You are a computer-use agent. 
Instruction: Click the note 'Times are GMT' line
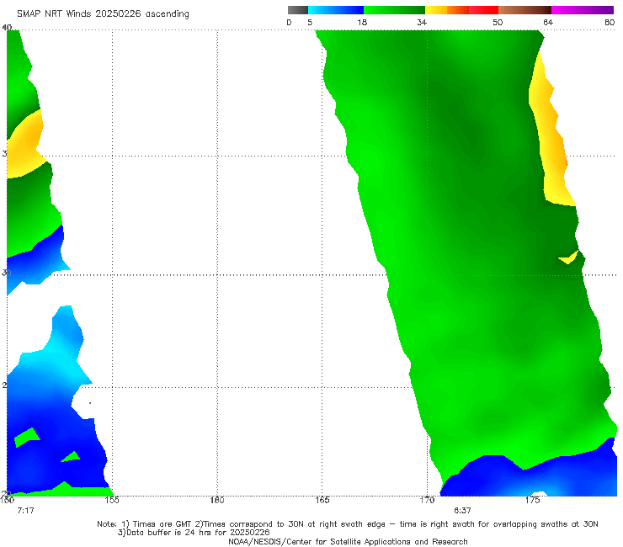[x=347, y=524]
